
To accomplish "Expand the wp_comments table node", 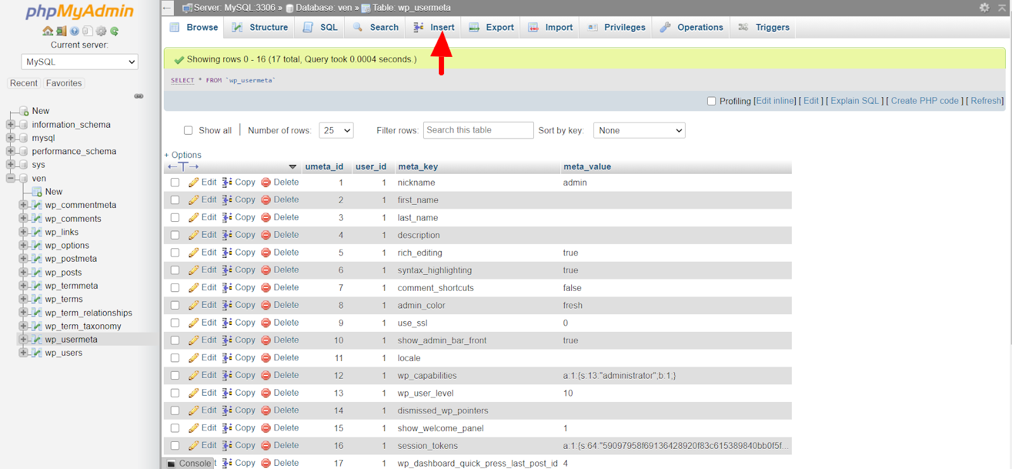I will click(23, 219).
